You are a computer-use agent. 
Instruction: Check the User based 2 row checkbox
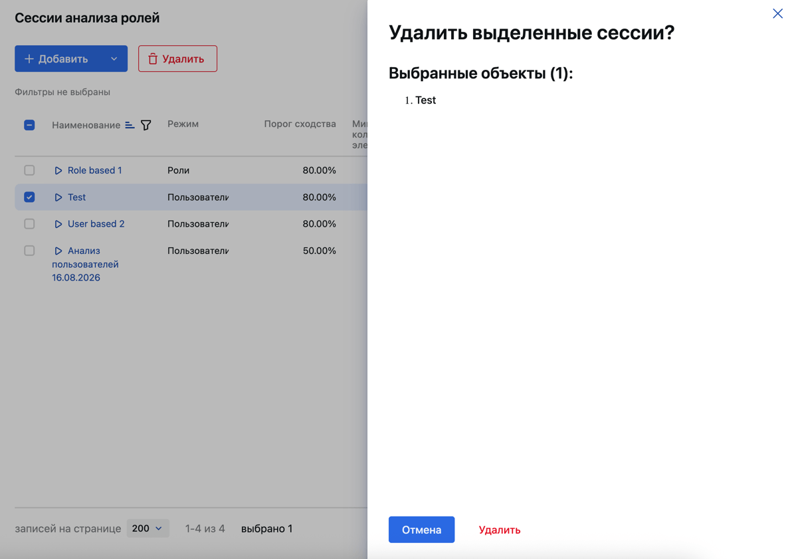click(x=29, y=224)
